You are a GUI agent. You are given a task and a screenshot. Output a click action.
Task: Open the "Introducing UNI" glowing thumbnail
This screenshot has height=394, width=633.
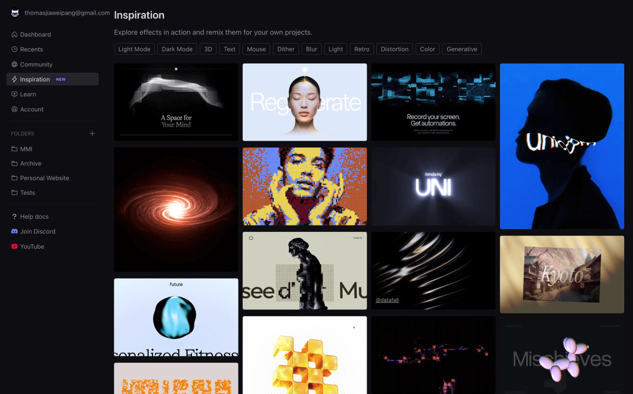click(x=433, y=187)
